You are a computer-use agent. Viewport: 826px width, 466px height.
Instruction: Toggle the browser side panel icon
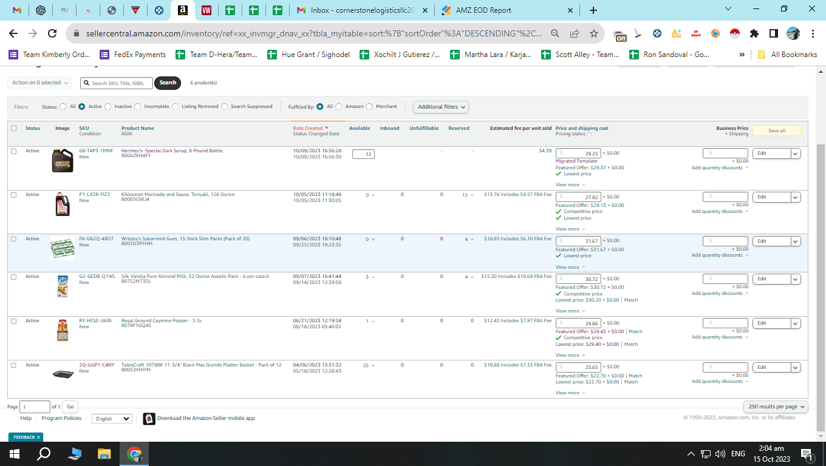(774, 33)
